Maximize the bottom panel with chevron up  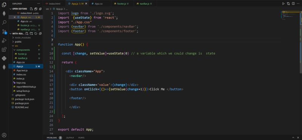pyautogui.click(x=293, y=137)
